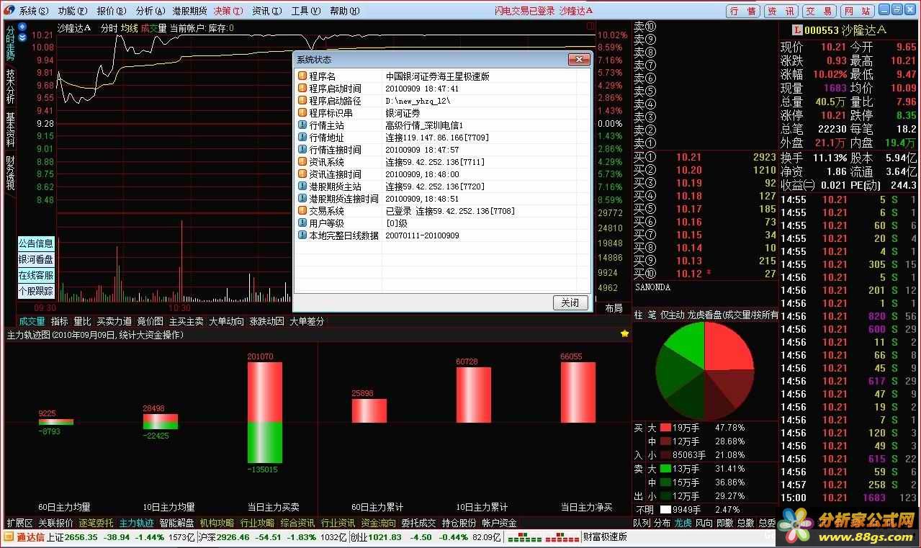Click the 交易 button at top right
The width and height of the screenshot is (921, 548).
[819, 11]
